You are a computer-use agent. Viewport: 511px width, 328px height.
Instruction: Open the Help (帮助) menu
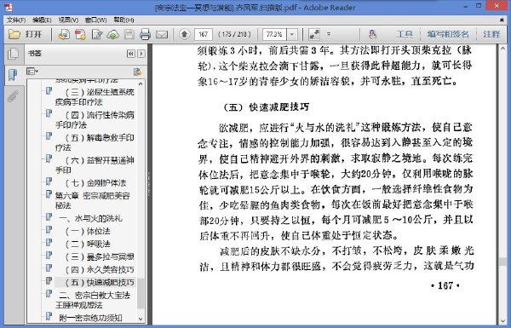(123, 20)
